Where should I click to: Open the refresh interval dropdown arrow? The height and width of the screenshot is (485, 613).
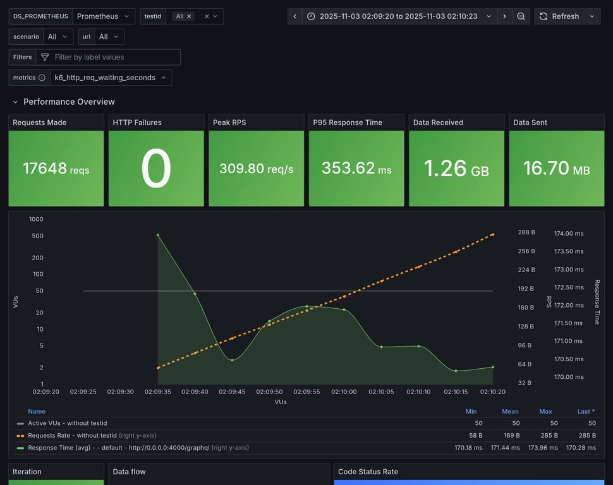(x=592, y=16)
